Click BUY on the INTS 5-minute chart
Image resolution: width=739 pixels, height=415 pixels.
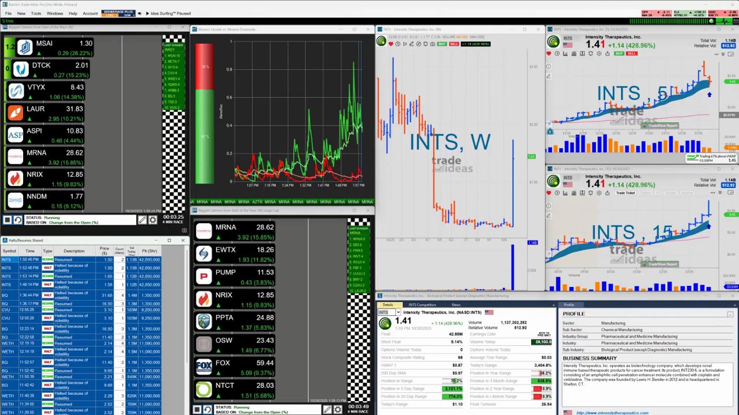tap(619, 54)
